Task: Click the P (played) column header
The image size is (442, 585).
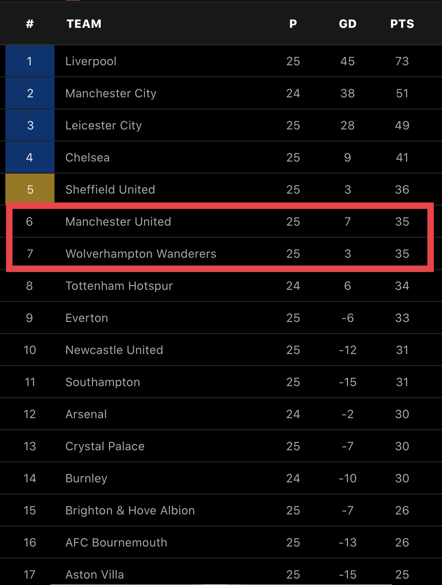Action: click(x=293, y=24)
